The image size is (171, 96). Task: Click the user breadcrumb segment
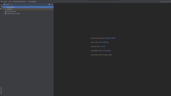pyautogui.click(x=10, y=2)
